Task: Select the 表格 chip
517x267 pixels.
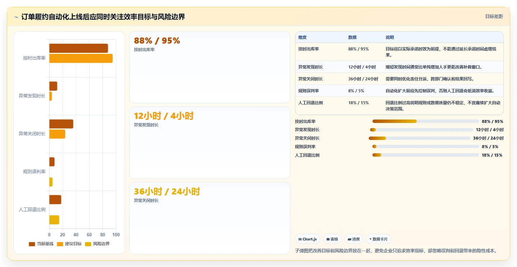Action: click(x=332, y=239)
